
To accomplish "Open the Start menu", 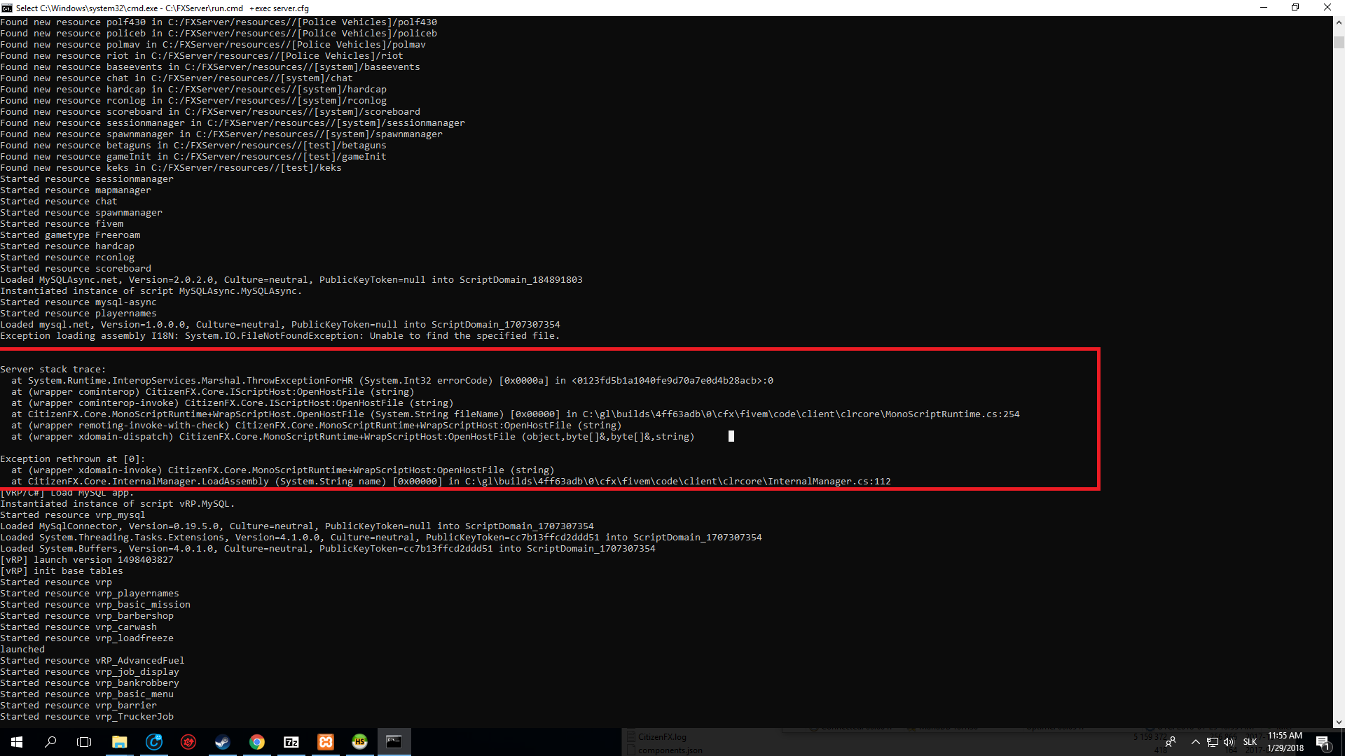I will click(x=15, y=742).
